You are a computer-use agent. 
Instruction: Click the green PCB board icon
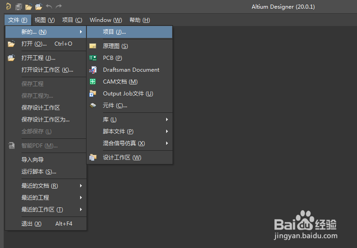[x=92, y=58]
